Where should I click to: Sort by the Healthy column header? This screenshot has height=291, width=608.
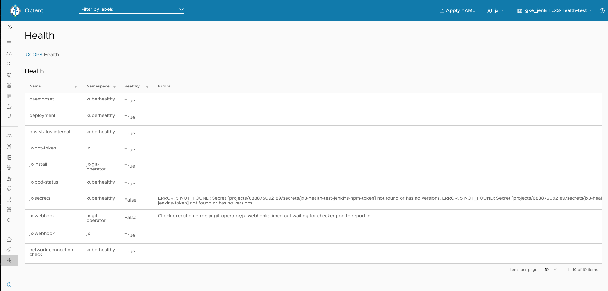(x=132, y=86)
